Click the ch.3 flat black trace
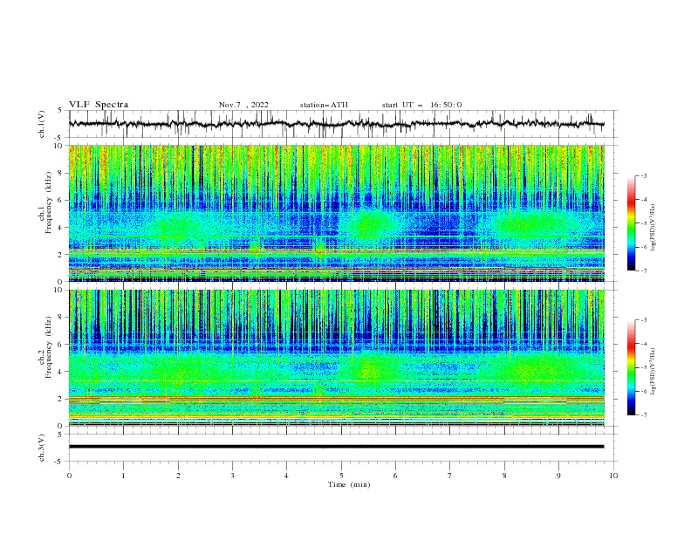Image resolution: width=691 pixels, height=534 pixels. click(x=336, y=447)
